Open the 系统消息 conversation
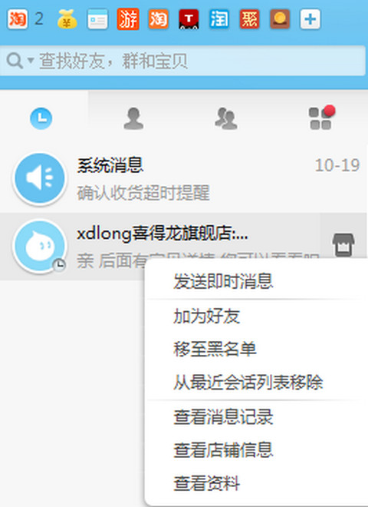 click(x=183, y=179)
